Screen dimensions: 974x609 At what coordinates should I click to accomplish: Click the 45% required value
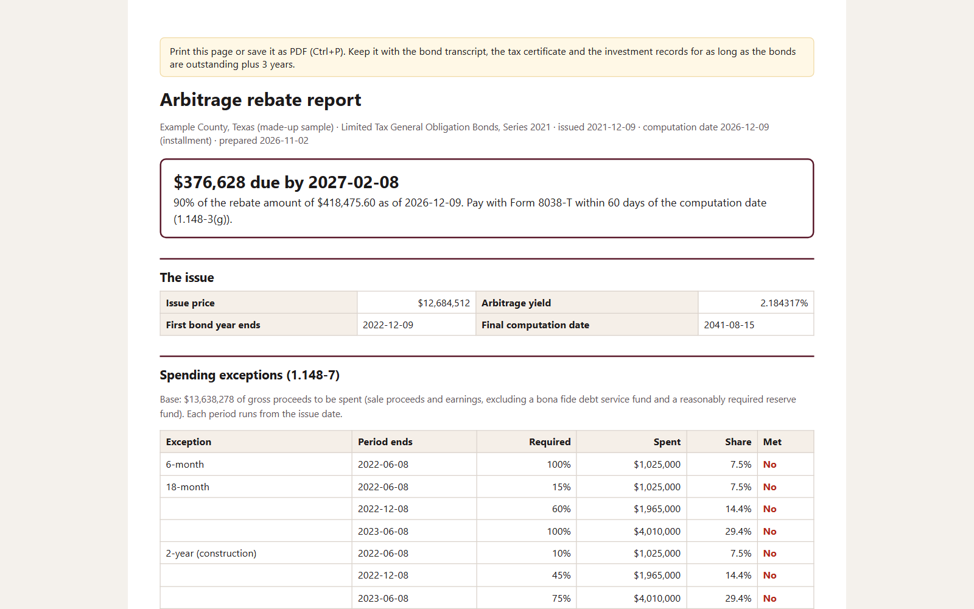point(561,575)
